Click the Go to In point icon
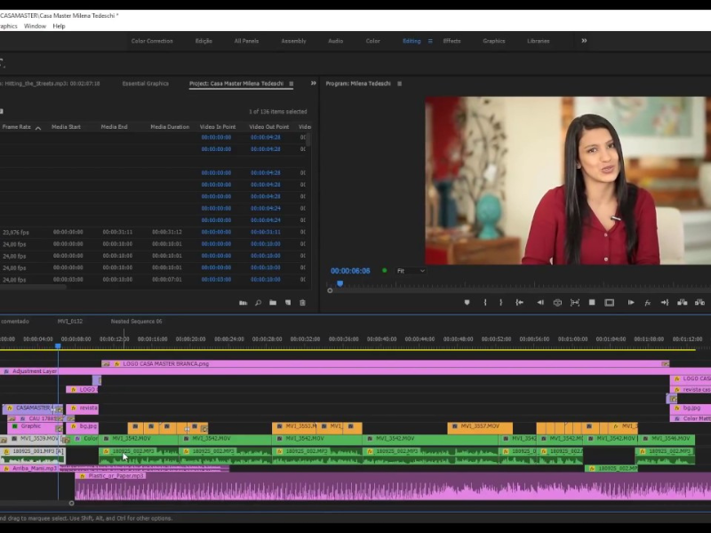 522,303
